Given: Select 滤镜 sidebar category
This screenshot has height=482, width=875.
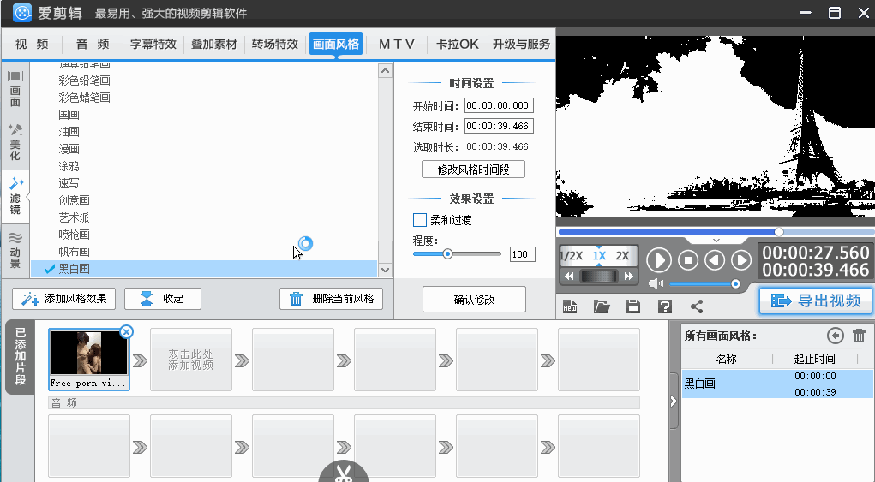Looking at the screenshot, I should 15,197.
